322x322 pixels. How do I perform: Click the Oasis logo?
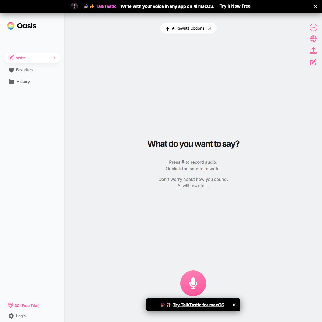[x=22, y=26]
